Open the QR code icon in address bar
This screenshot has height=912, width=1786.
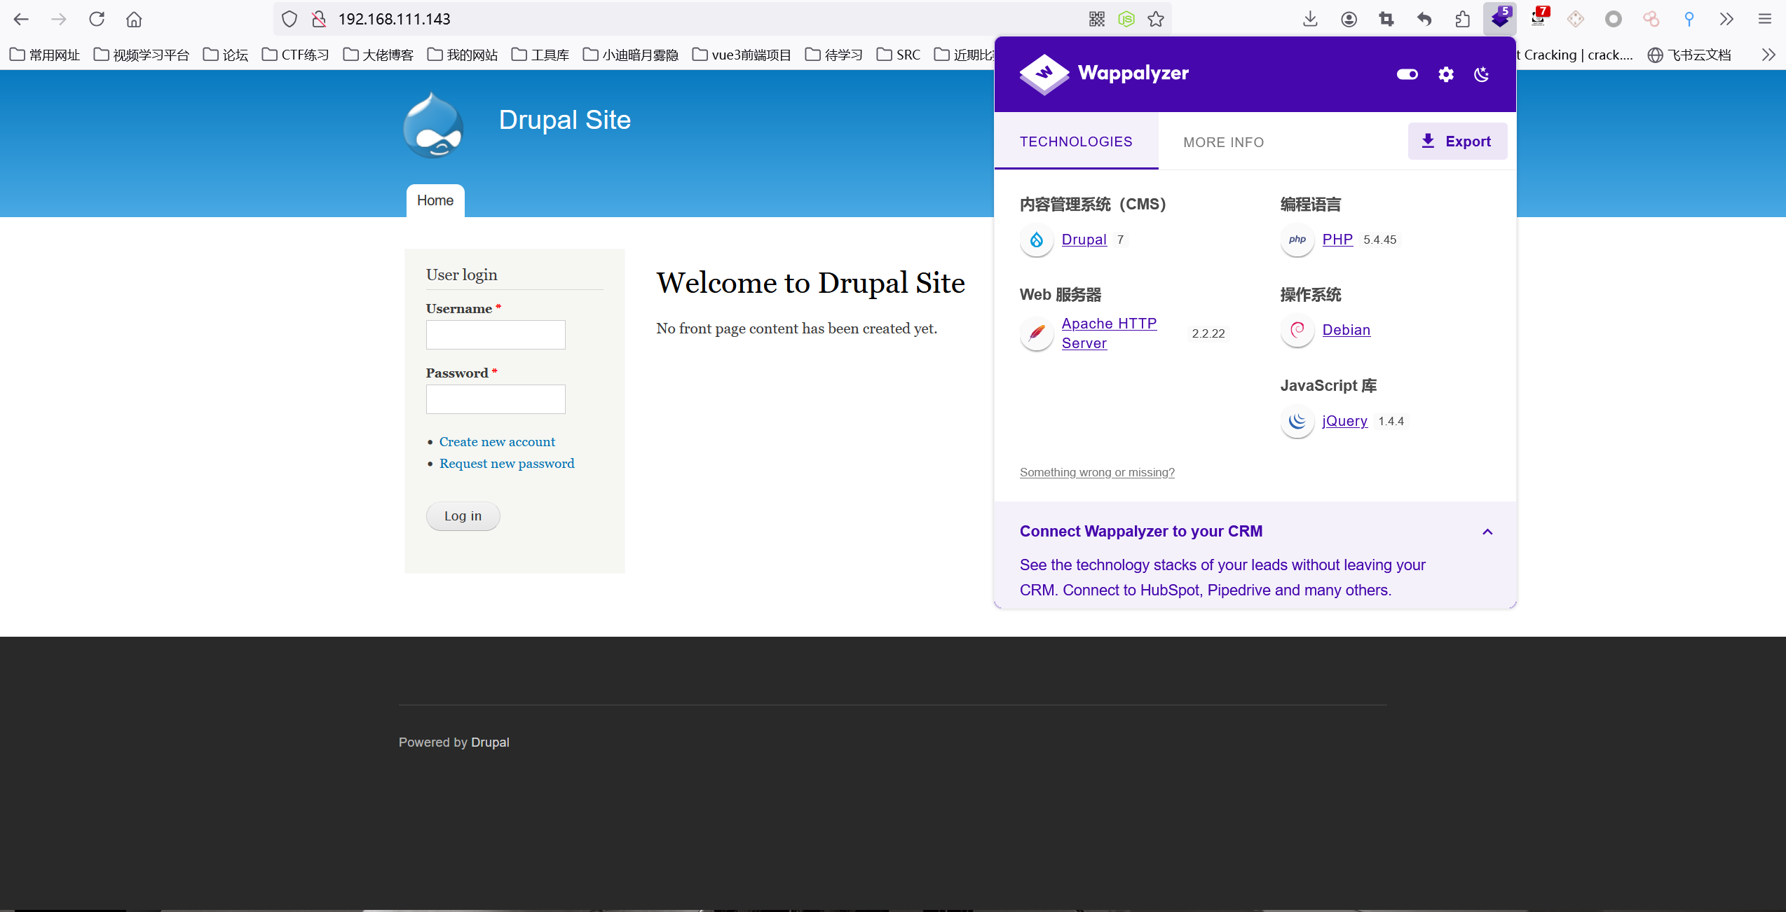point(1097,19)
